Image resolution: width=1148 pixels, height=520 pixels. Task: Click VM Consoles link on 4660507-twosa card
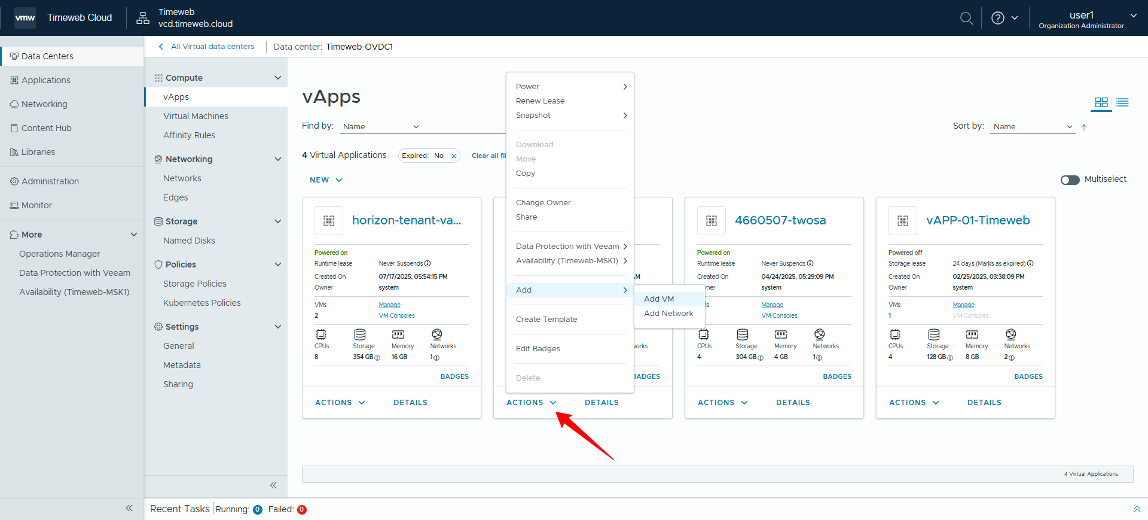pyautogui.click(x=779, y=316)
